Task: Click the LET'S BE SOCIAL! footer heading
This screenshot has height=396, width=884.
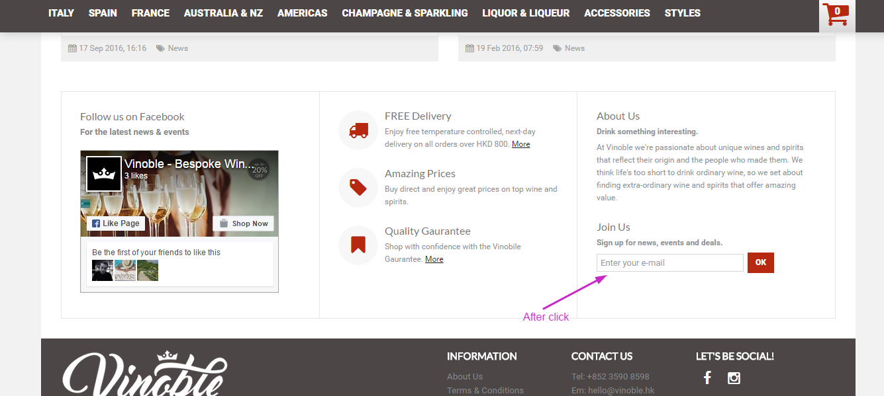Action: 735,356
